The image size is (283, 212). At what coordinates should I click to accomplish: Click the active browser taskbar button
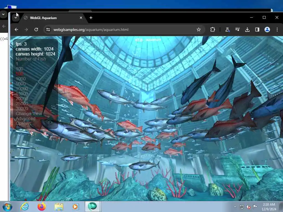coord(92,206)
